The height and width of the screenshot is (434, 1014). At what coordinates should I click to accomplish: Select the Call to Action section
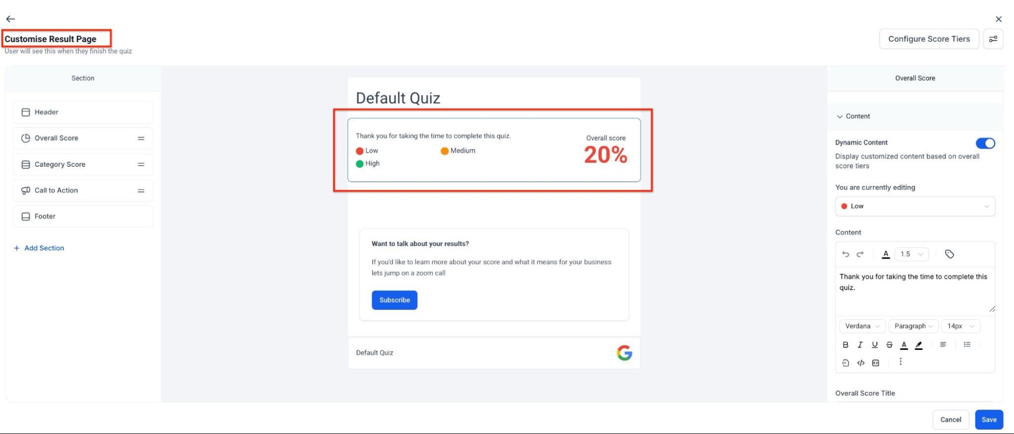point(56,191)
